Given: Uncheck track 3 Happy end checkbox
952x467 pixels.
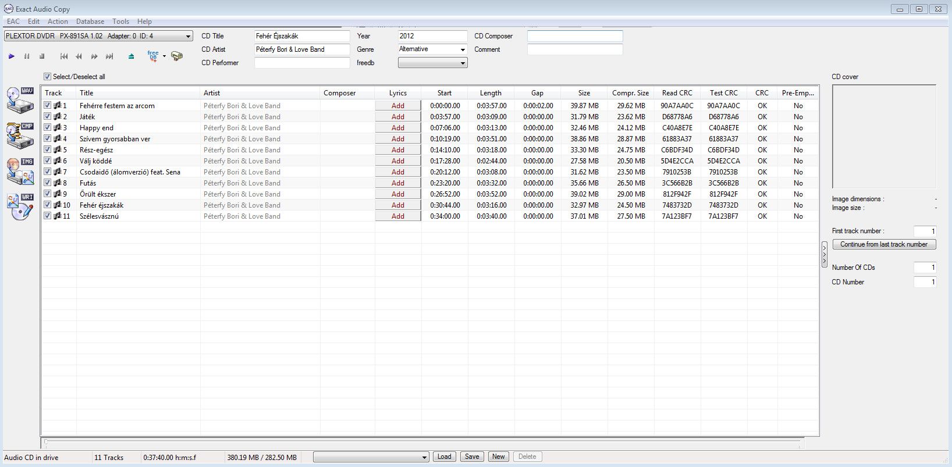Looking at the screenshot, I should (48, 127).
